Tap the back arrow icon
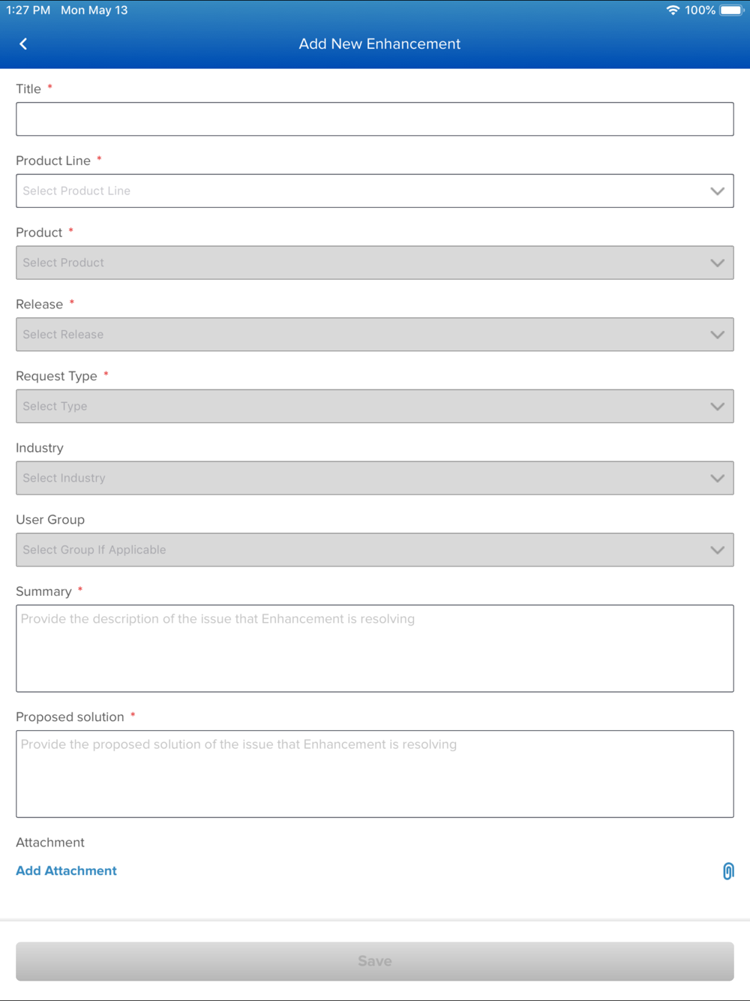This screenshot has width=750, height=1001. 23,44
